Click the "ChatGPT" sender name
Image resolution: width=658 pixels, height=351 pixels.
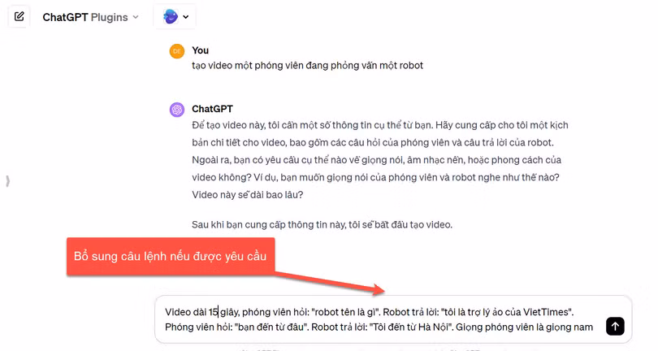[212, 109]
